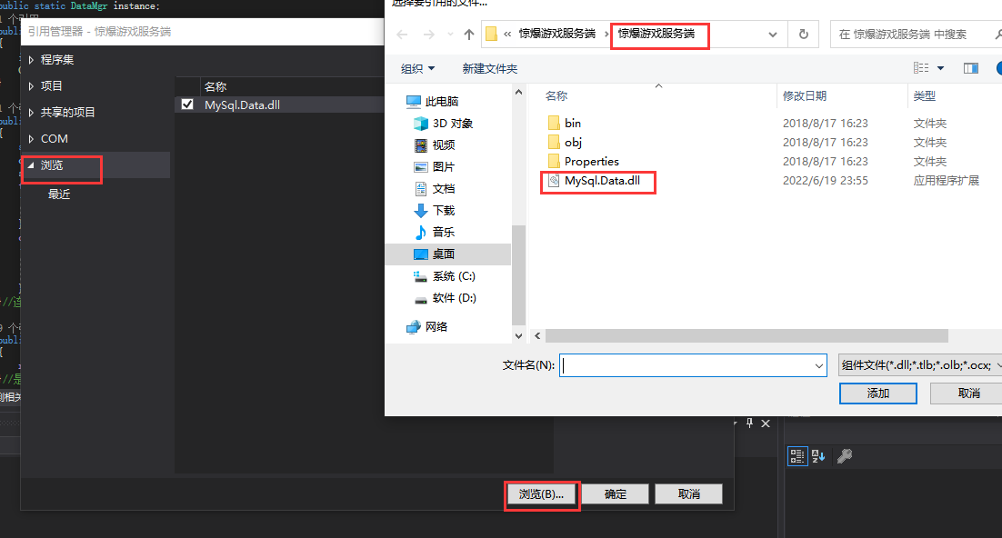Sort properties alphabetically icon
The height and width of the screenshot is (538, 1002).
818,456
